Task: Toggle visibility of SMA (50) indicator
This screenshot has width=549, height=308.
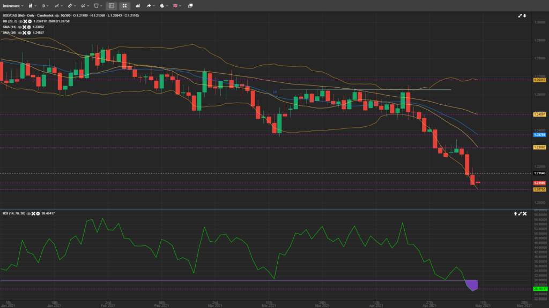Action: [x=20, y=33]
